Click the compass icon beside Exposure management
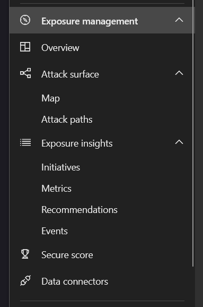The width and height of the screenshot is (203, 307). [x=25, y=20]
